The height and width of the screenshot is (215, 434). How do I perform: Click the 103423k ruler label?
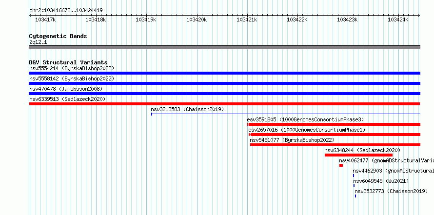347,20
